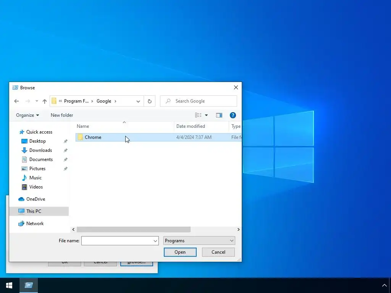Close the Browse dialog window
This screenshot has height=293, width=391.
236,87
